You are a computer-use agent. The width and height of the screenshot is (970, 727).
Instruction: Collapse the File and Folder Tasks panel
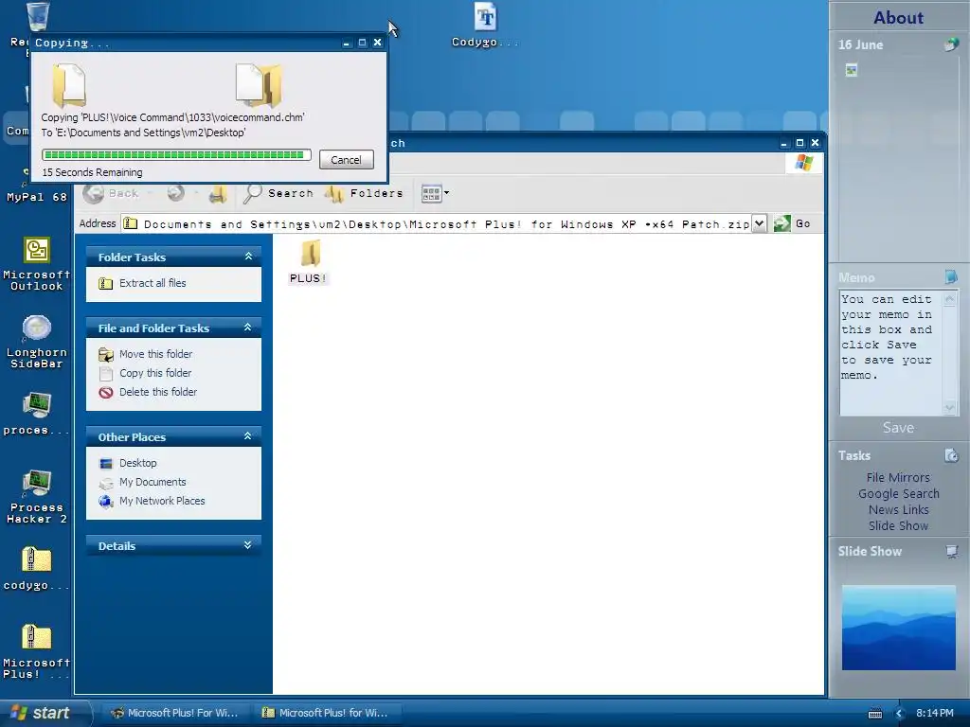point(248,328)
